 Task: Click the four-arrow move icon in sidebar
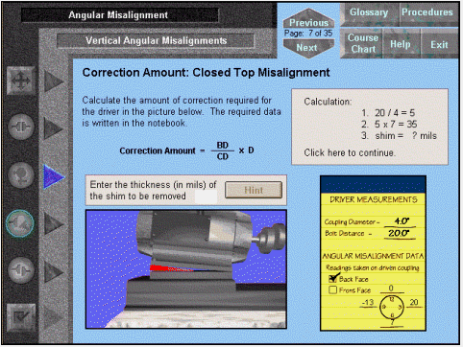point(21,81)
